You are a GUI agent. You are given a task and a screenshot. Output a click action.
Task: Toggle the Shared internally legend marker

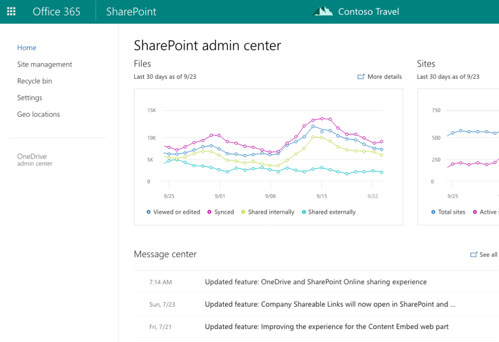243,212
